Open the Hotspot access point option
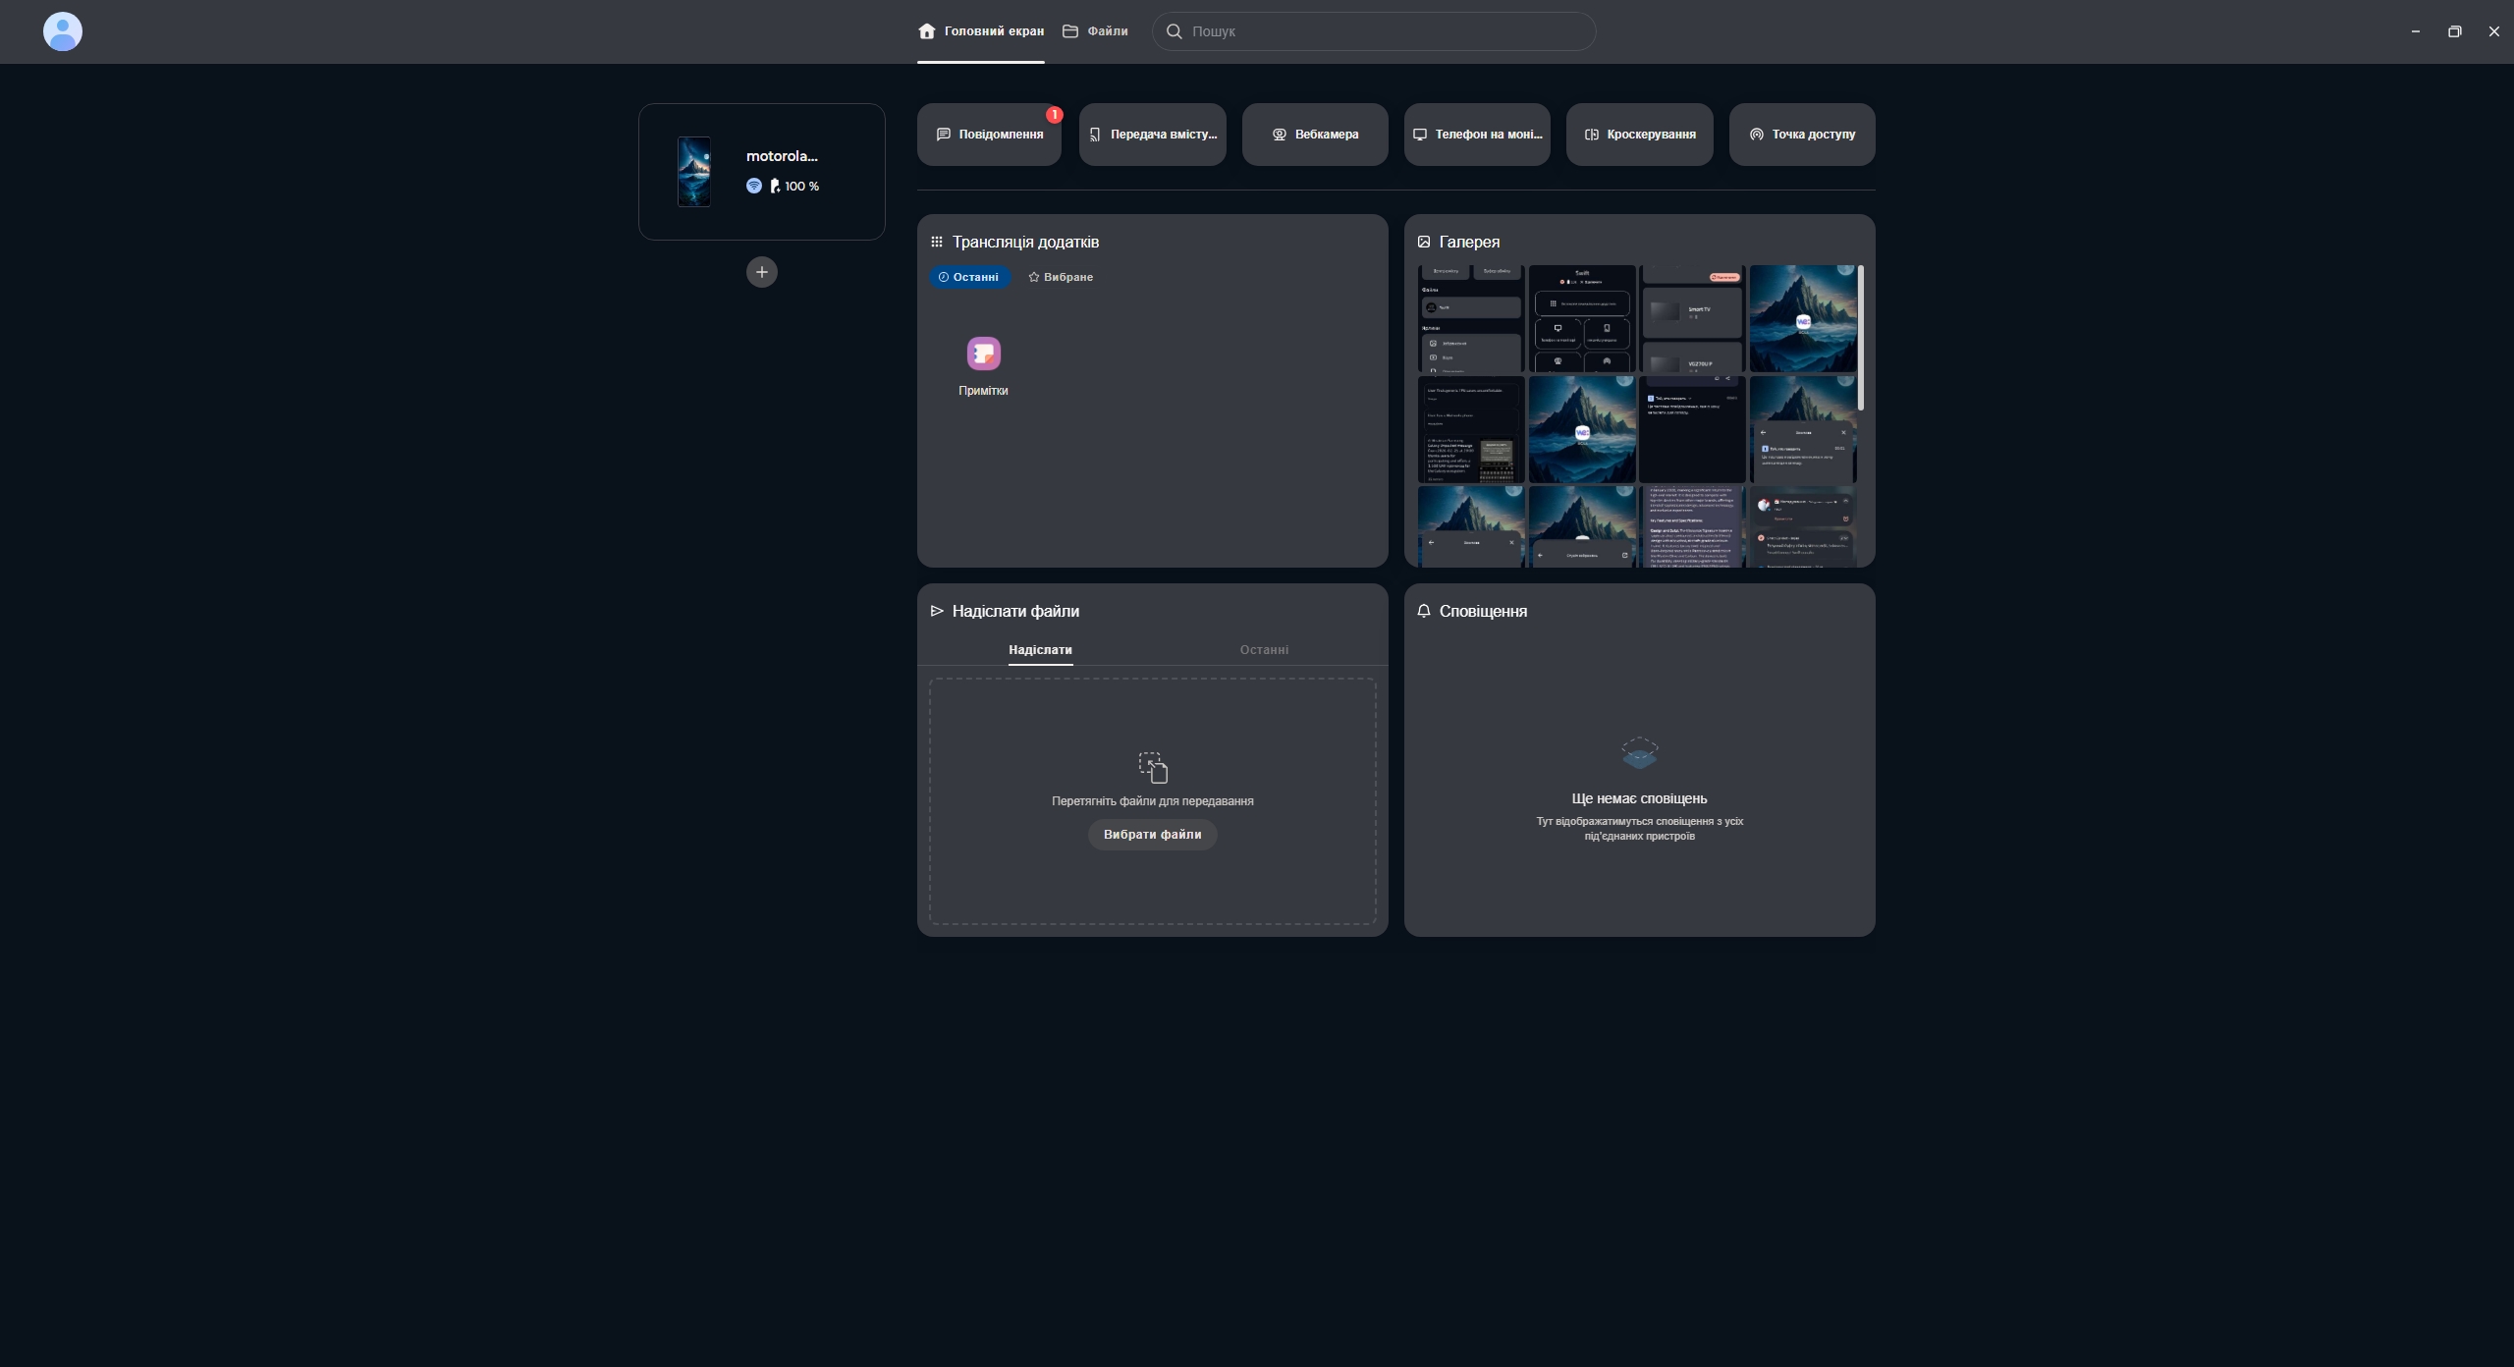The height and width of the screenshot is (1367, 2514). [1801, 135]
